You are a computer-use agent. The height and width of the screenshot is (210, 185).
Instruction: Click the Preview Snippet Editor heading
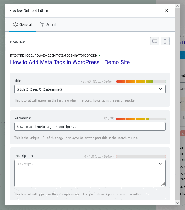29,10
